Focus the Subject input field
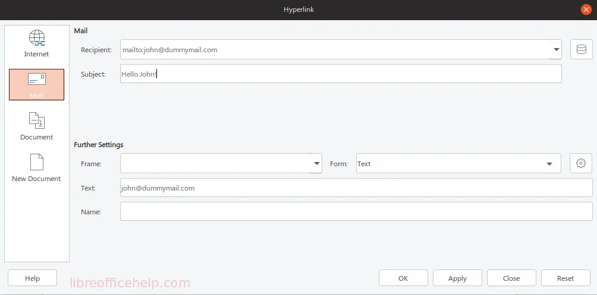Screen dimensions: 597x295 (x=340, y=74)
